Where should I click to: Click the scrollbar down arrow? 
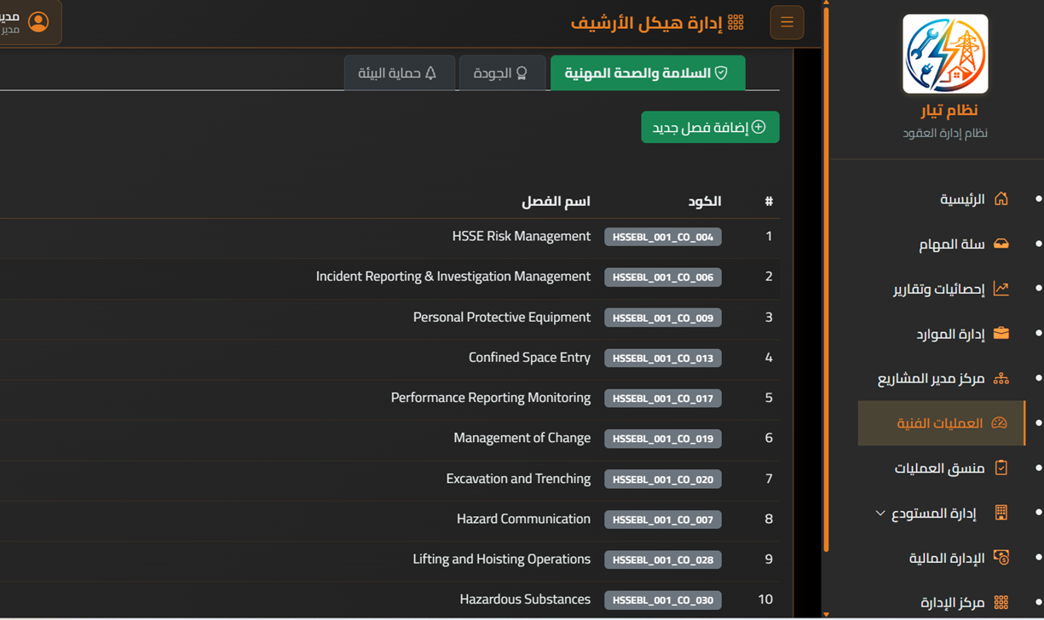point(825,614)
